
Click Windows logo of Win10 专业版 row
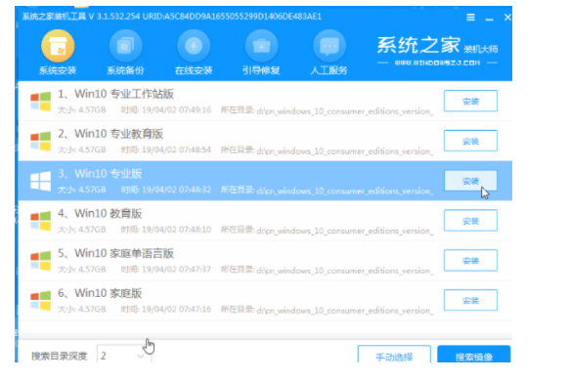point(41,181)
